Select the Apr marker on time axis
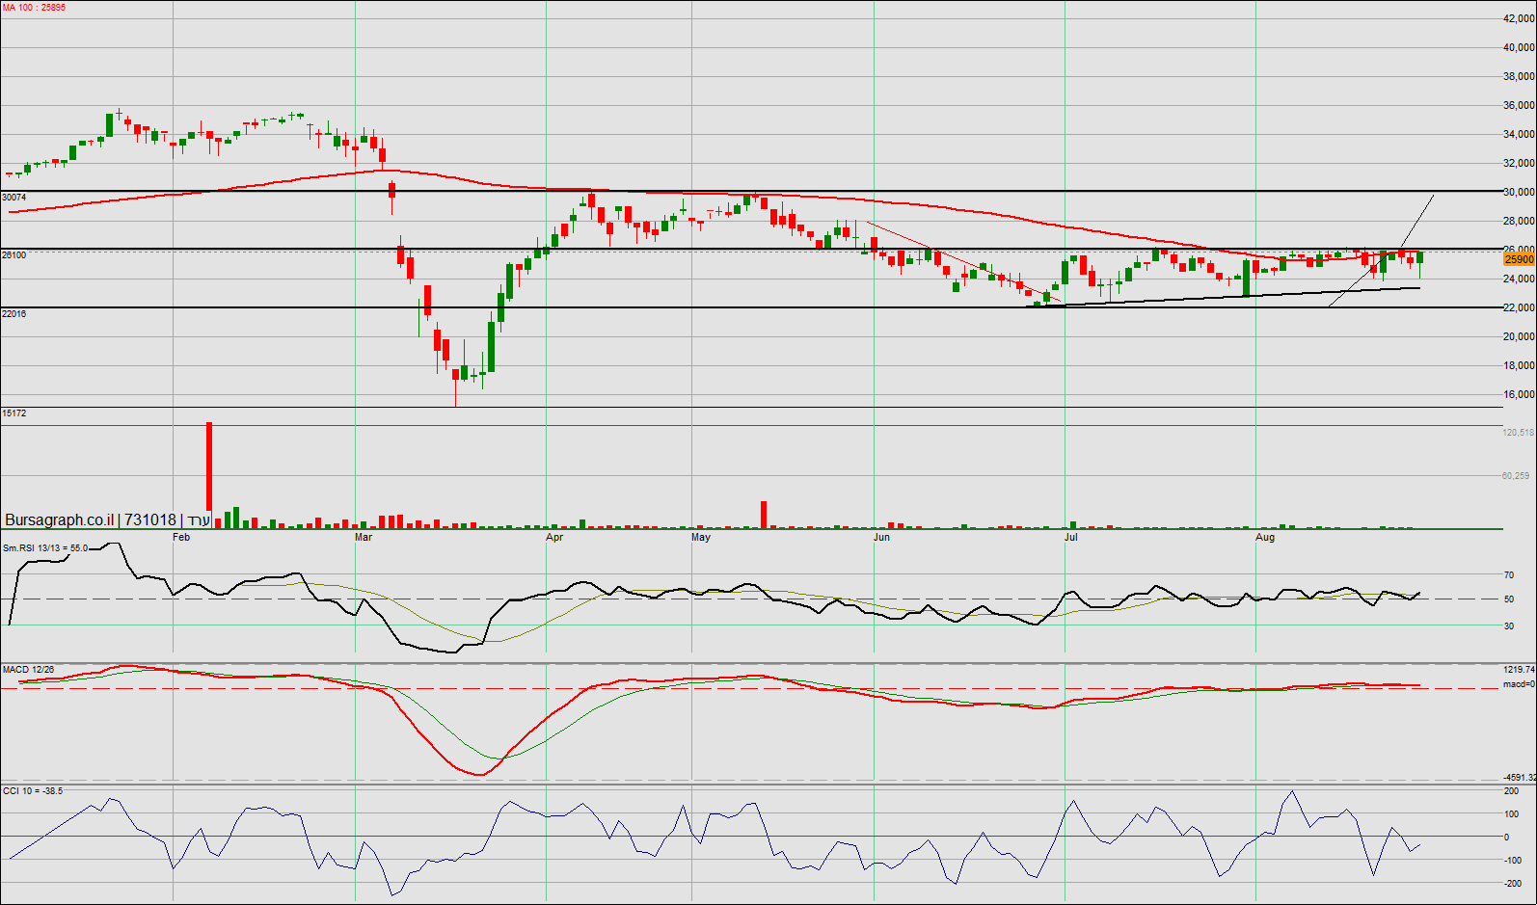Image resolution: width=1537 pixels, height=905 pixels. coord(554,537)
